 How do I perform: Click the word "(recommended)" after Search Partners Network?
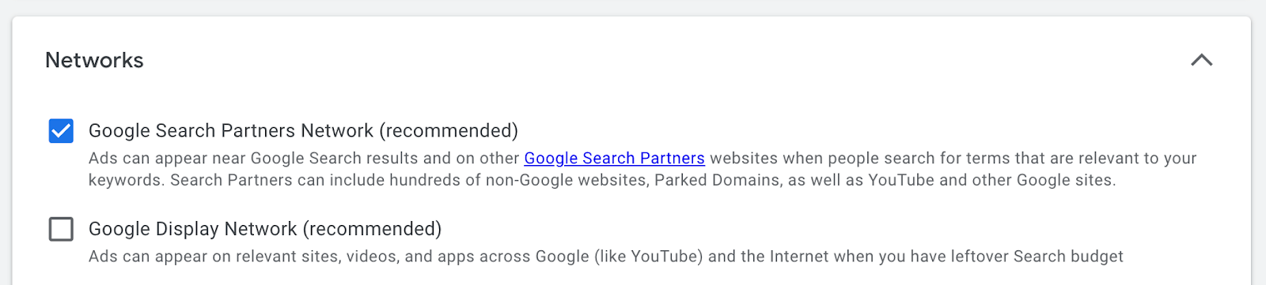tap(449, 130)
